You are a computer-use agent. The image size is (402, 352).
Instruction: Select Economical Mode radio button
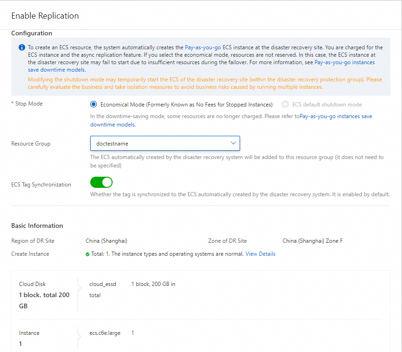(x=94, y=104)
